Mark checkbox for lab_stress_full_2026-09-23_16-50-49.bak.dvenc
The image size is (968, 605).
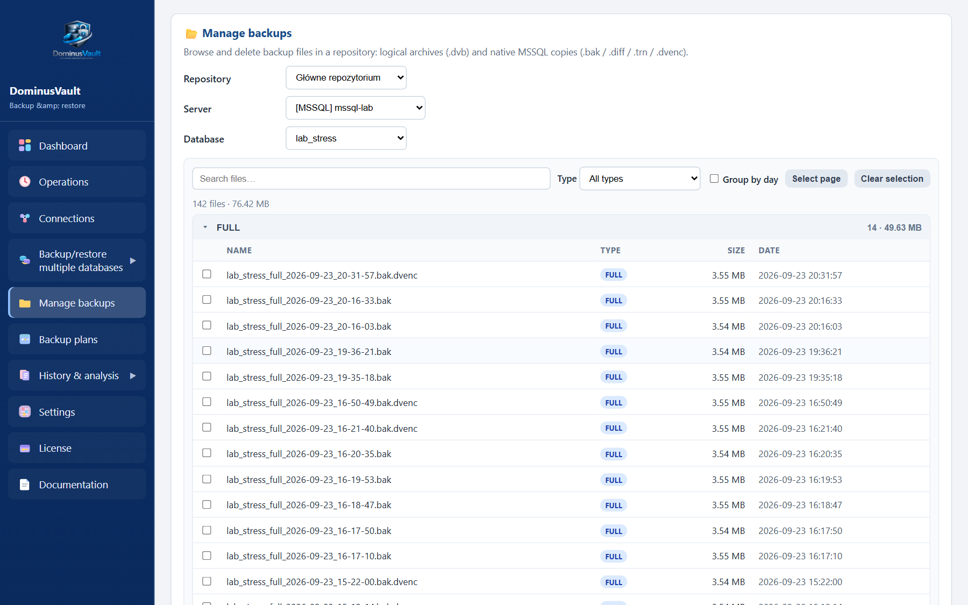[207, 402]
